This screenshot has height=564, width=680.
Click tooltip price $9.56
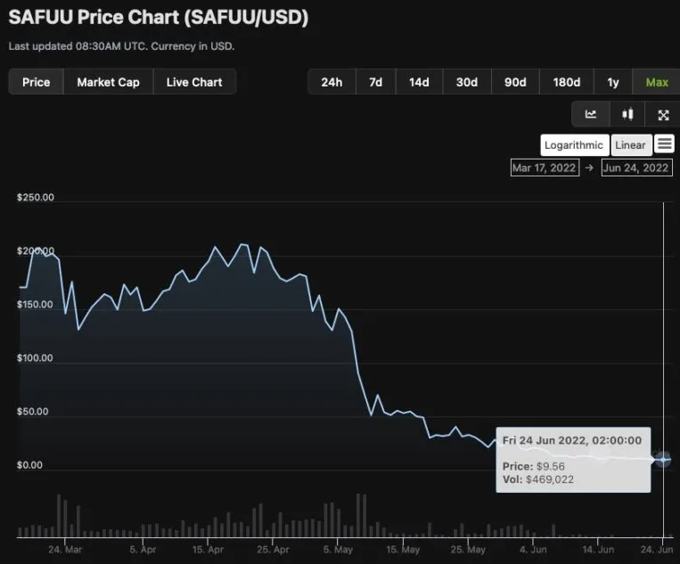tap(551, 467)
